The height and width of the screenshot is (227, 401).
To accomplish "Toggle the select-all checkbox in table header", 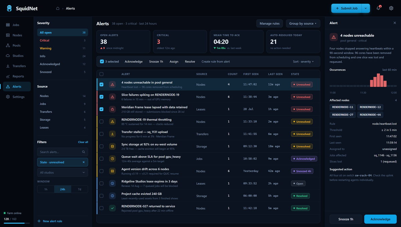I will [102, 74].
